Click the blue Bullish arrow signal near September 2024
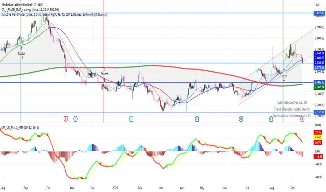Image resolution: width=326 pixels, height=192 pixels. pos(22,48)
